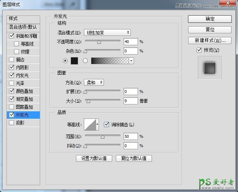This screenshot has width=238, height=192.
Task: Open the 方法 (Technique) dropdown
Action: tap(94, 83)
